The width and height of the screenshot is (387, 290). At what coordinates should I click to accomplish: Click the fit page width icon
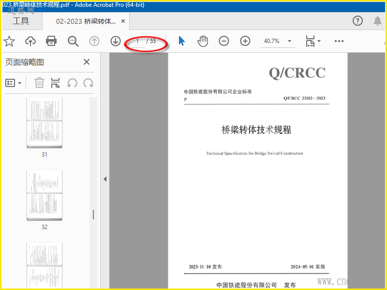coord(310,41)
